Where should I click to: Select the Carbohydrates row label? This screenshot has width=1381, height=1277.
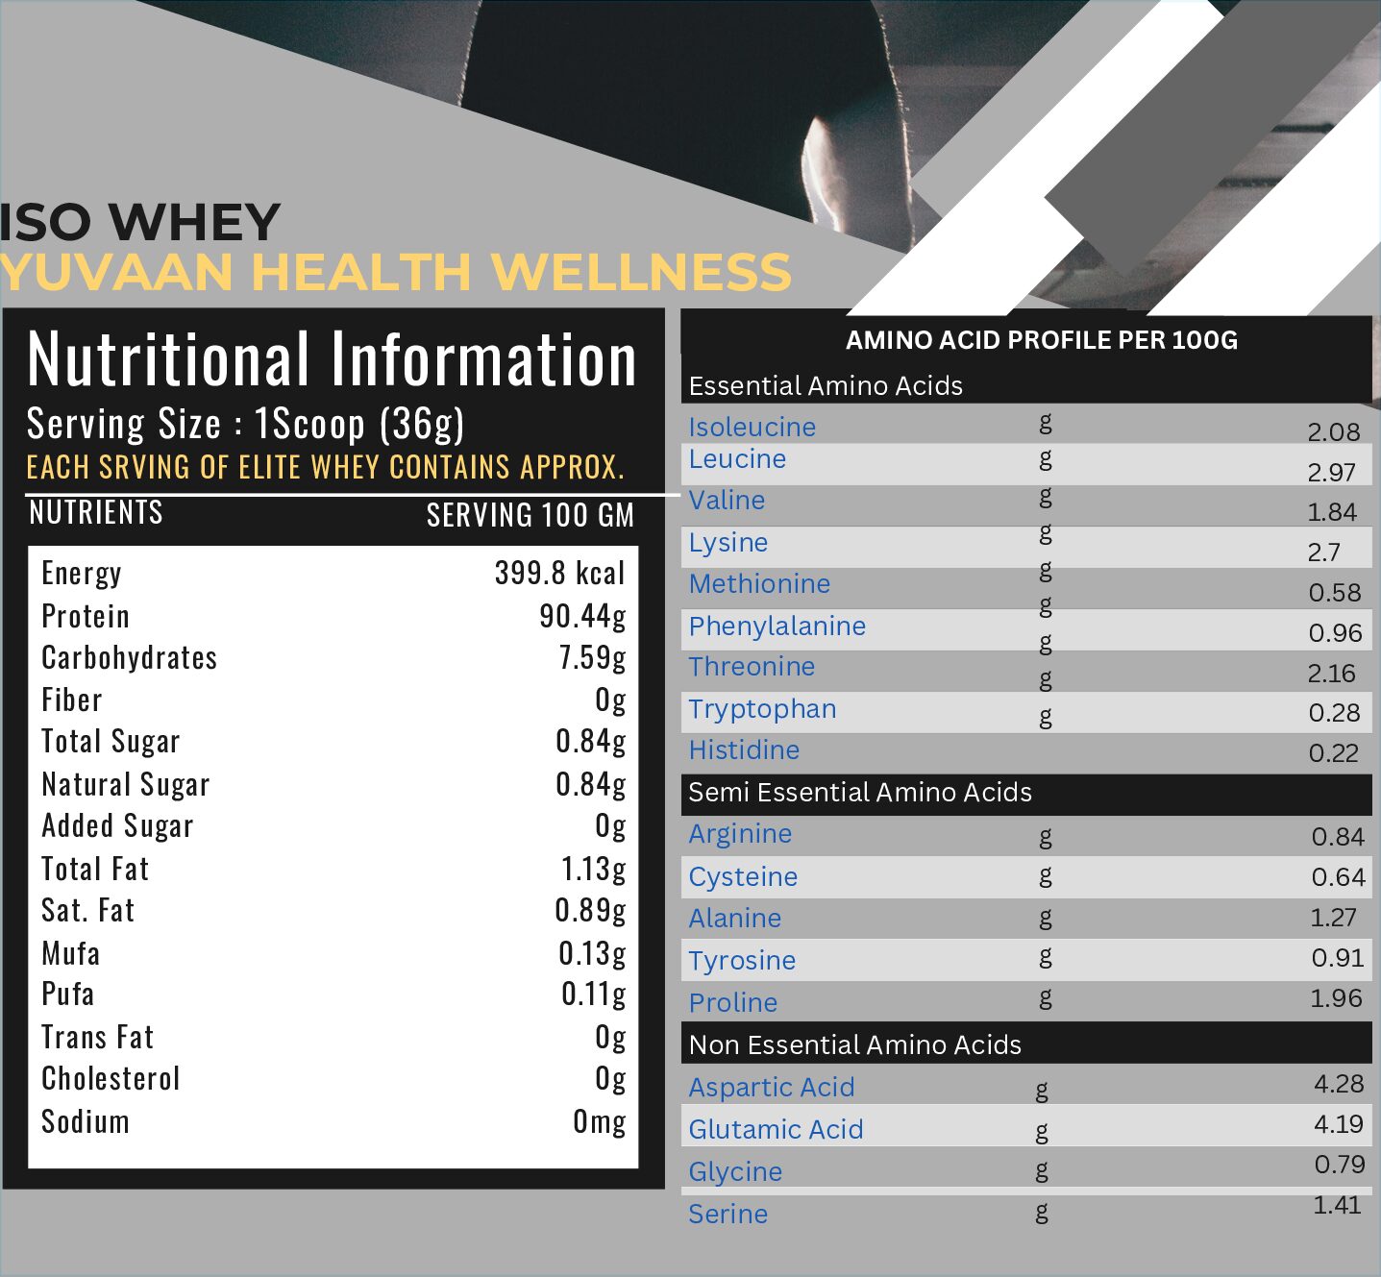tap(130, 658)
